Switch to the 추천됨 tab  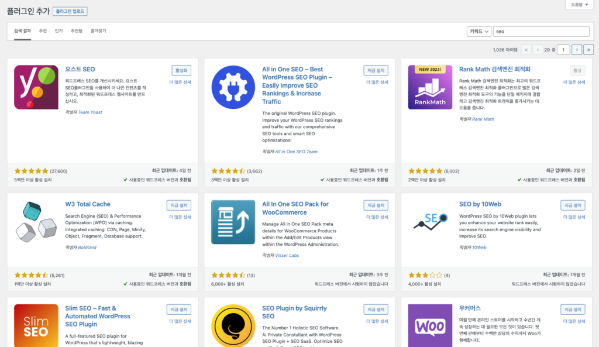pos(77,31)
